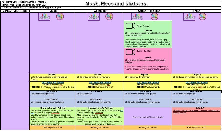222x131 pixels.
Task: Open the round Daily Mile icon on Wednesday
Action: [109, 17]
